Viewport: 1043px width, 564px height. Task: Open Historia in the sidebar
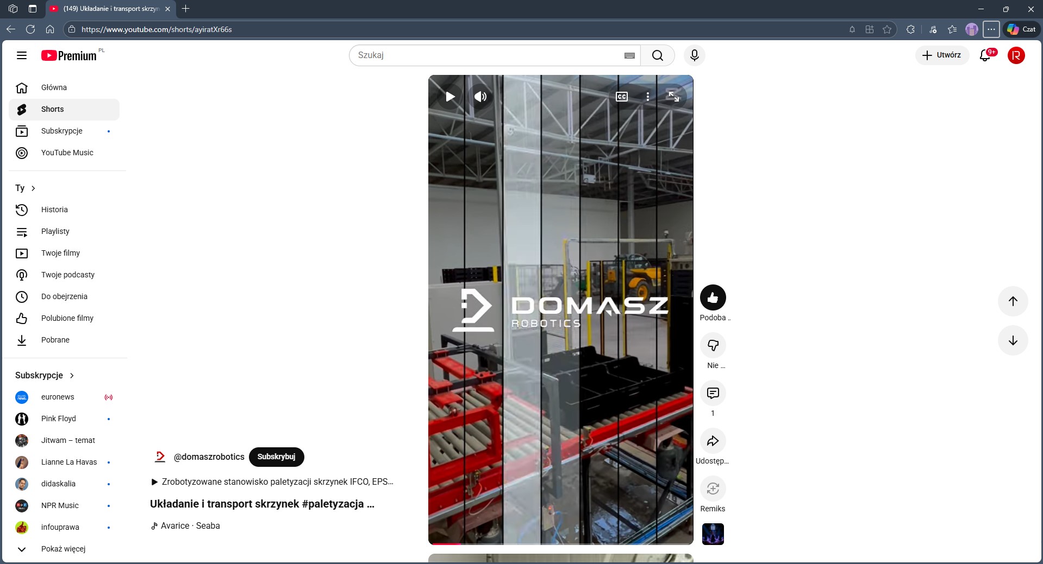point(54,210)
